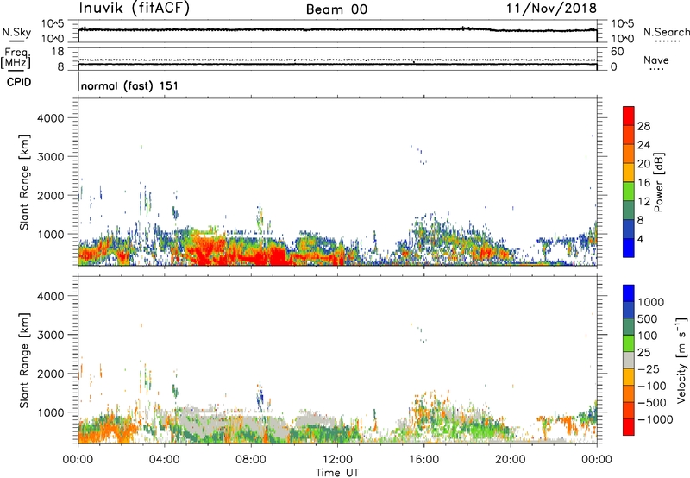Click the "08:00" time tick label
This screenshot has height=478, width=690.
pos(251,460)
